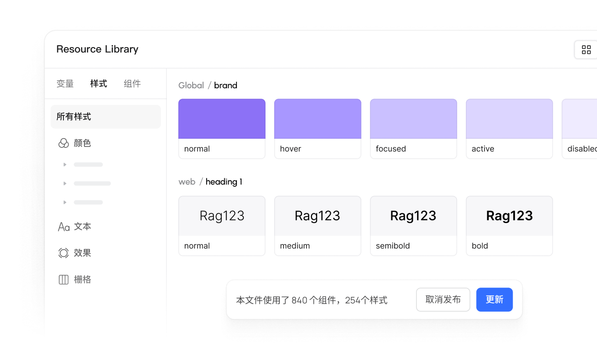The image size is (597, 351).
Task: Expand the first collapsed color group arrow
Action: [x=65, y=164]
